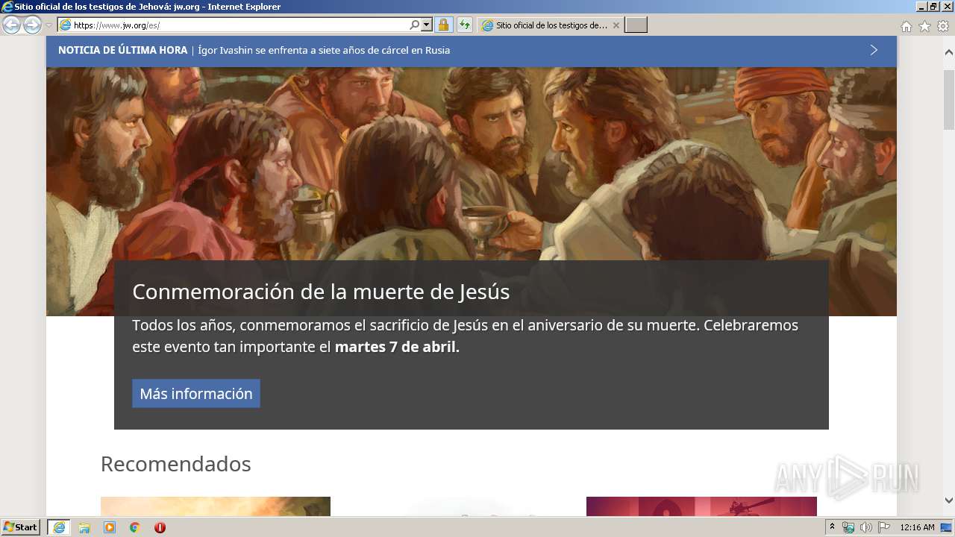Open the third Recomendados thumbnail with the tank
955x537 pixels.
click(x=701, y=506)
